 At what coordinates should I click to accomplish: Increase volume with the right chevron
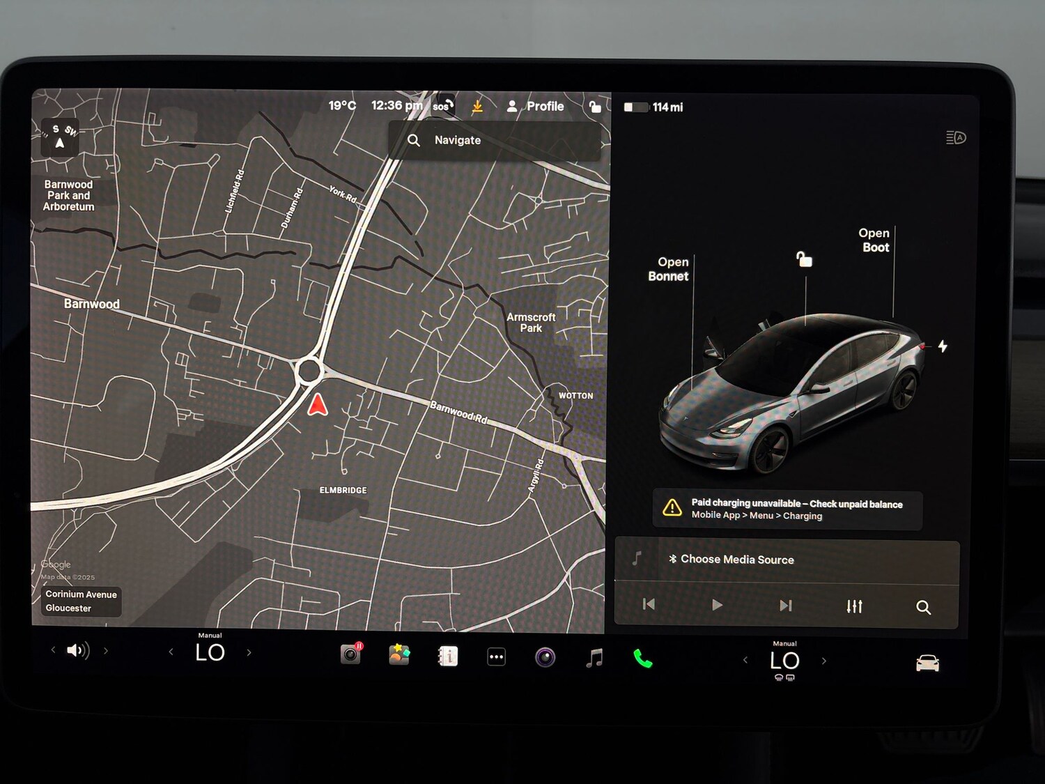[106, 651]
